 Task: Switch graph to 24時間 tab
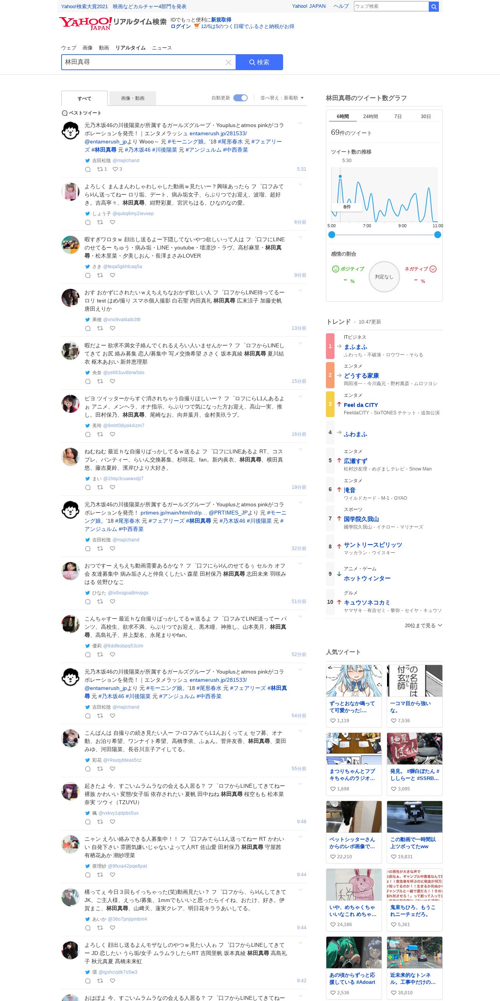click(371, 117)
